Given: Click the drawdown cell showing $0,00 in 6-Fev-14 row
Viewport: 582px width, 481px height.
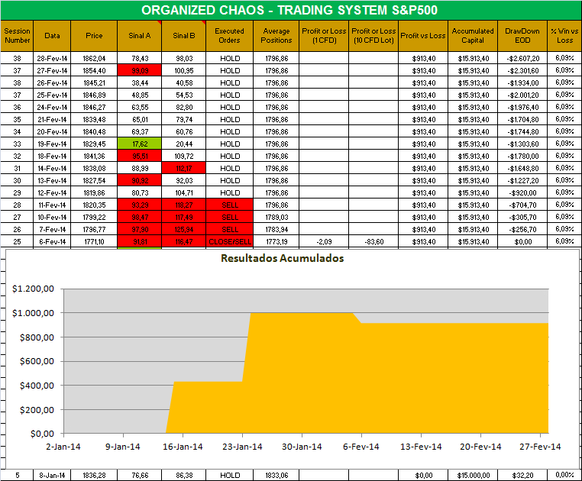Looking at the screenshot, I should pos(522,241).
